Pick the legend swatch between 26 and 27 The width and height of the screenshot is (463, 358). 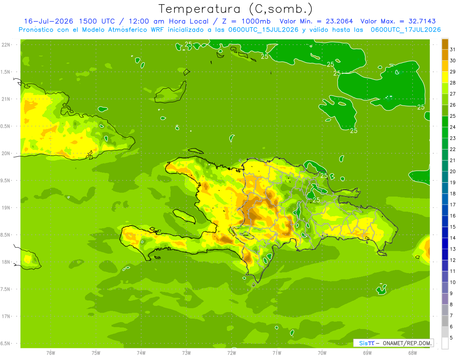445,99
